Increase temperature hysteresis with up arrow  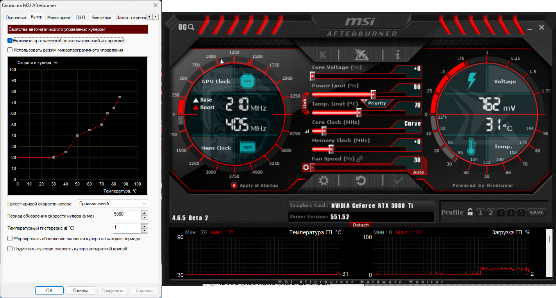pos(145,226)
